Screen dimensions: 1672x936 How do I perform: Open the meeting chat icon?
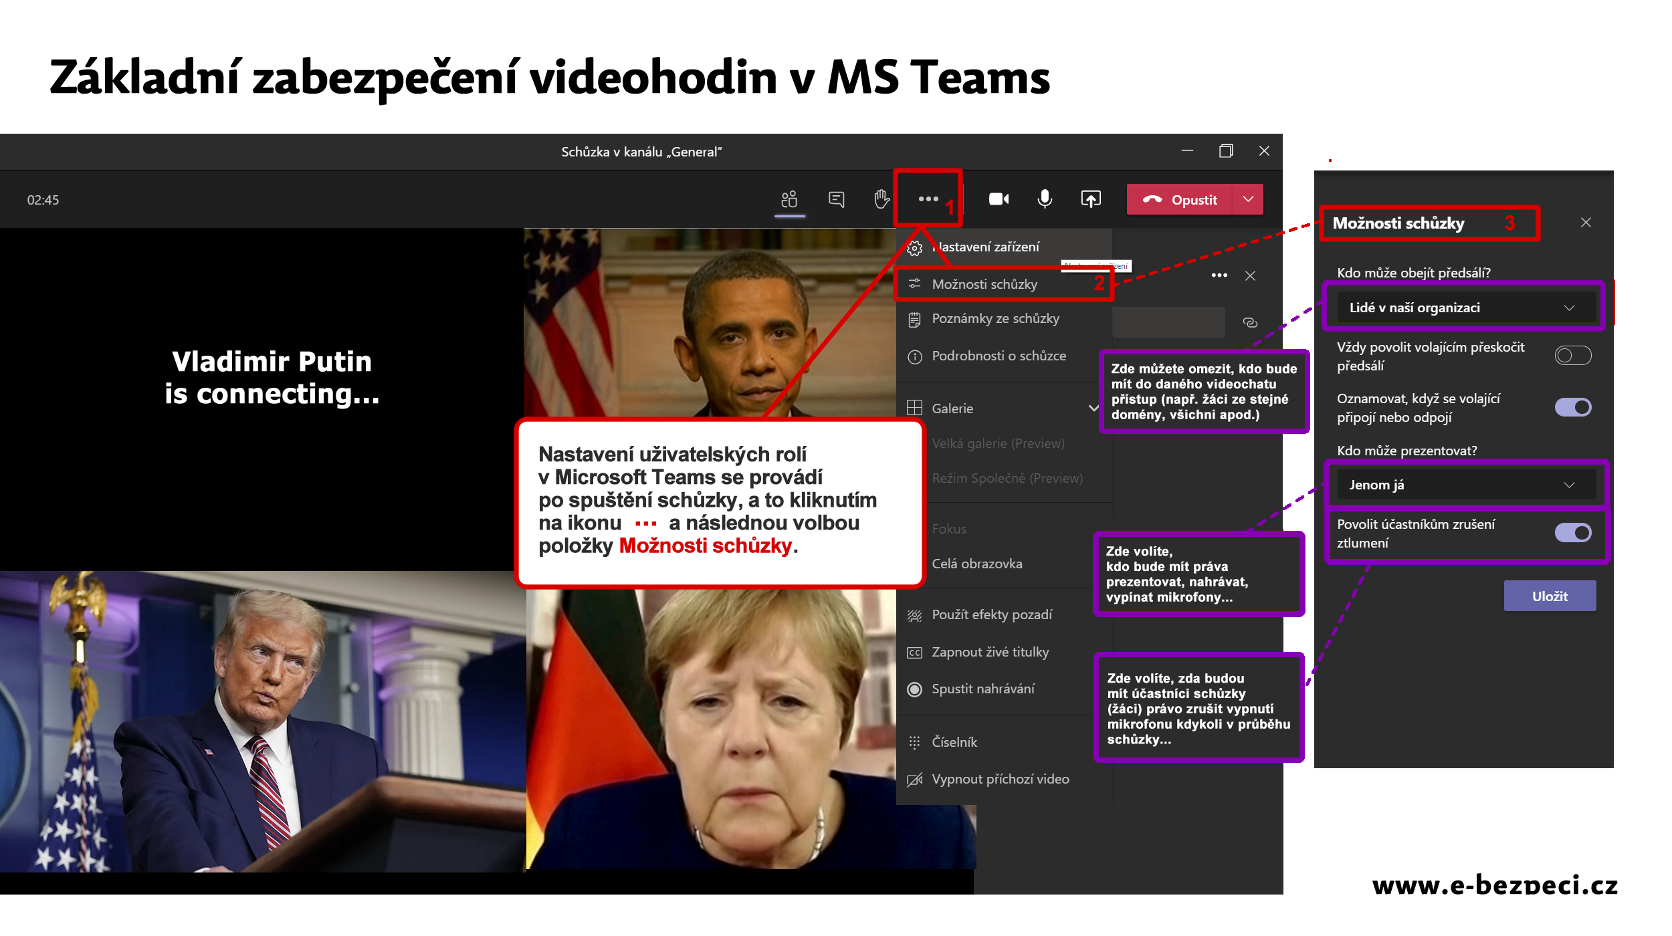click(x=837, y=199)
